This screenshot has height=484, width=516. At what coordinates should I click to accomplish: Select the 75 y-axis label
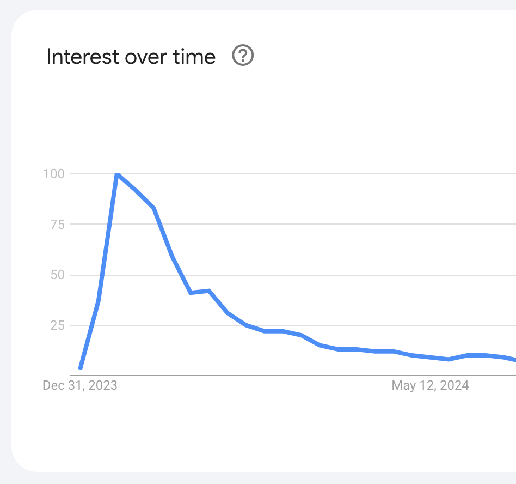pos(57,224)
